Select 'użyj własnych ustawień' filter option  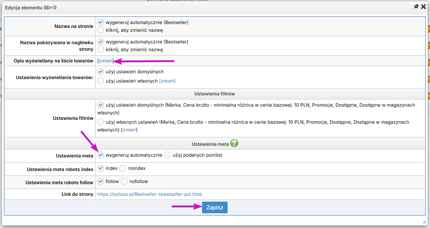pyautogui.click(x=101, y=122)
